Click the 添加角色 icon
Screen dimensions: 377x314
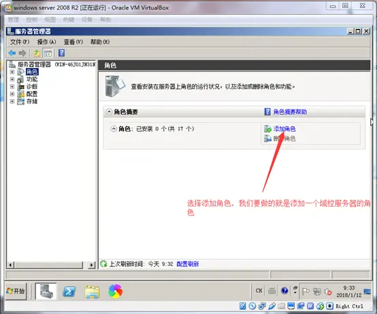point(267,129)
